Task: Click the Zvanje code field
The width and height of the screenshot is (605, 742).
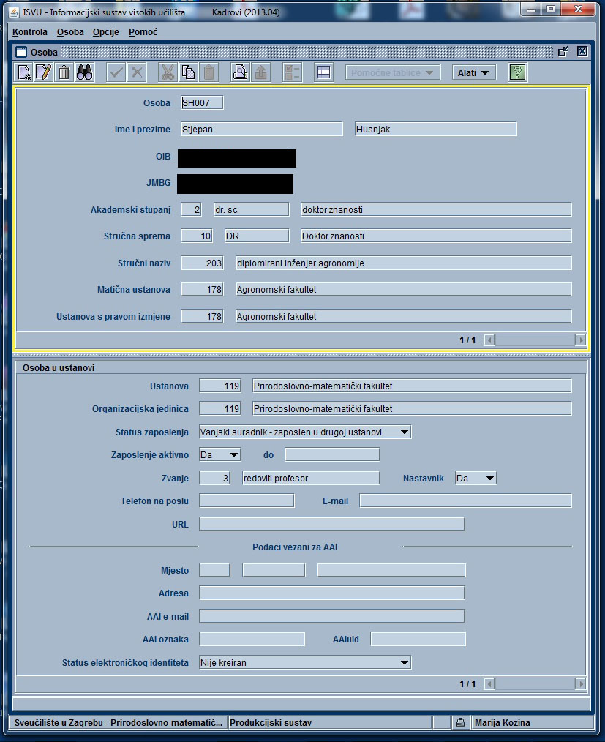Action: point(215,479)
